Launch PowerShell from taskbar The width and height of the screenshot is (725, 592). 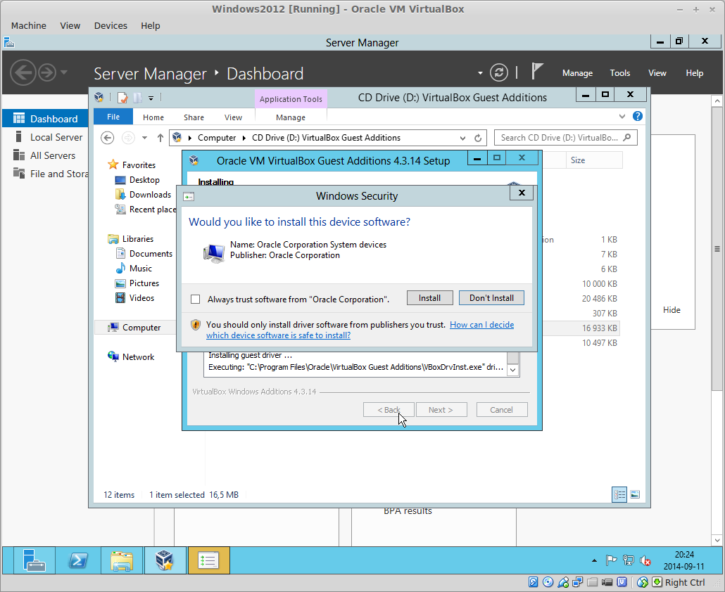point(77,560)
